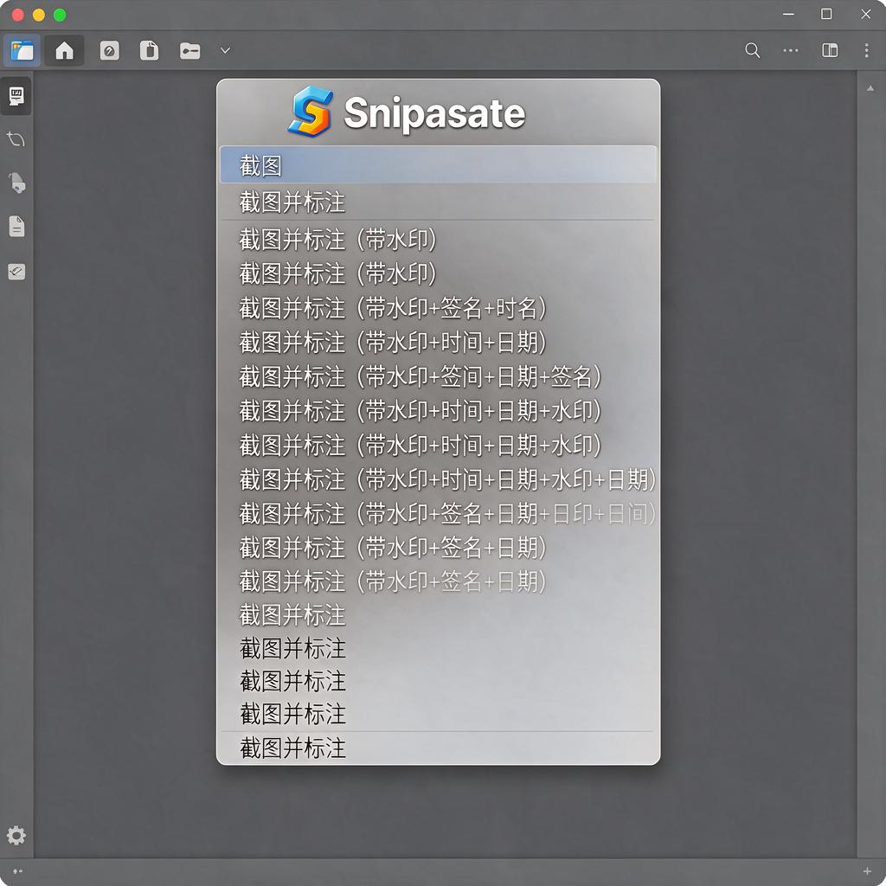Click the Snipasate logo header
This screenshot has height=886, width=886.
click(407, 112)
